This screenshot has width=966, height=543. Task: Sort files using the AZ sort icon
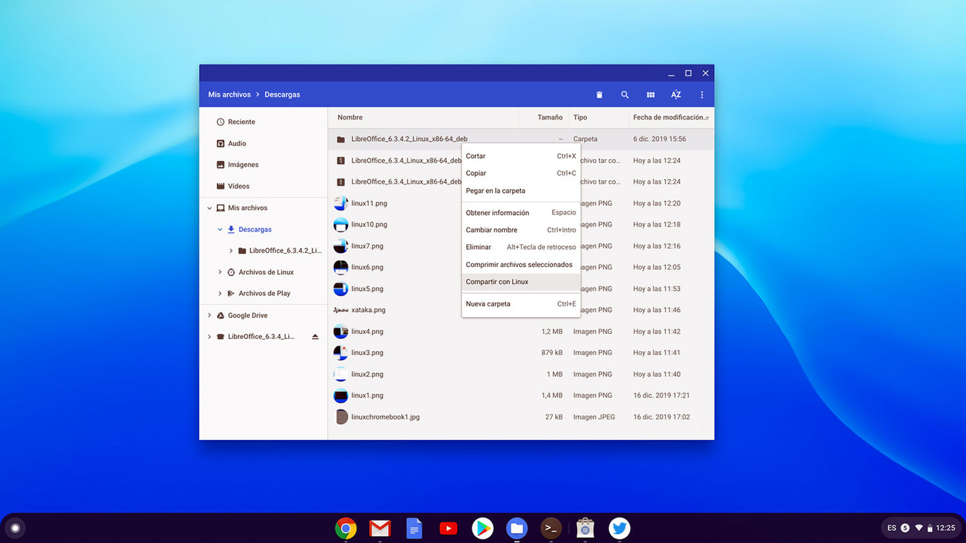tap(675, 94)
